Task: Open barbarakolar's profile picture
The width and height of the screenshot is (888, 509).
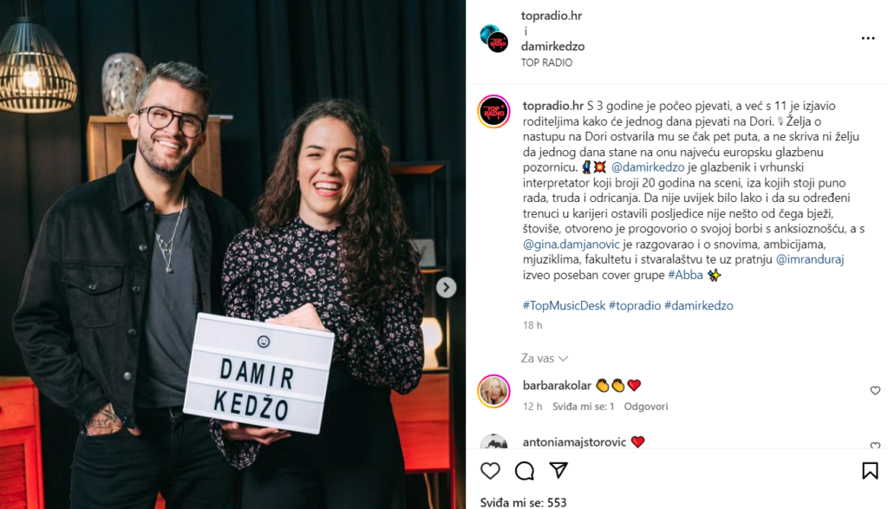Action: [493, 391]
